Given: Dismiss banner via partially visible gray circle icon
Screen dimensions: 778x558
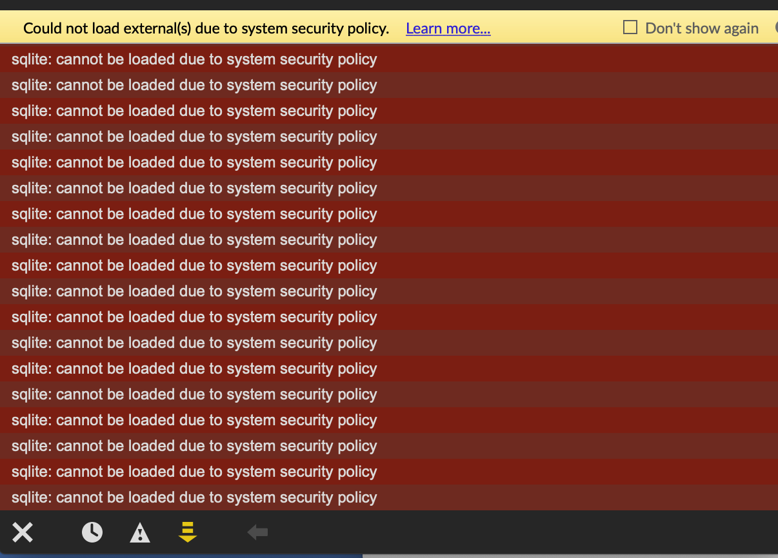Looking at the screenshot, I should pyautogui.click(x=776, y=28).
